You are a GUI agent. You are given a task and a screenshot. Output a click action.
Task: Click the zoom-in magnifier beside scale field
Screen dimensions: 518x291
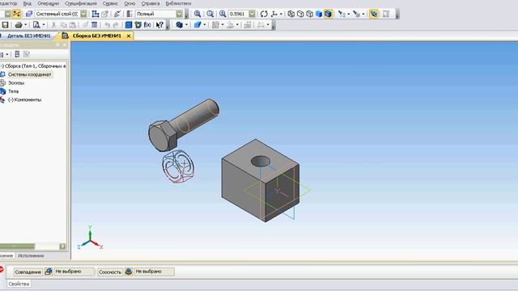tap(223, 14)
